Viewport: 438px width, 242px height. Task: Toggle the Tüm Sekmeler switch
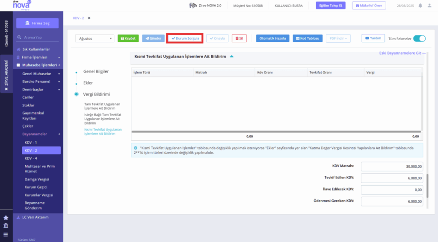(419, 38)
